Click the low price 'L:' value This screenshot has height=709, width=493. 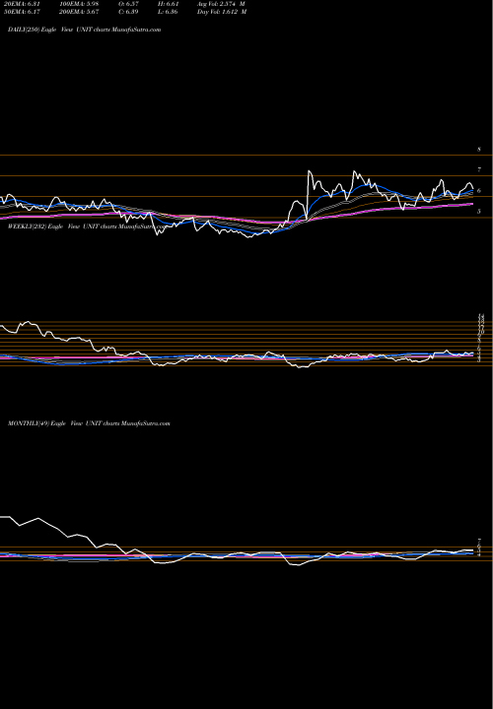(x=170, y=12)
